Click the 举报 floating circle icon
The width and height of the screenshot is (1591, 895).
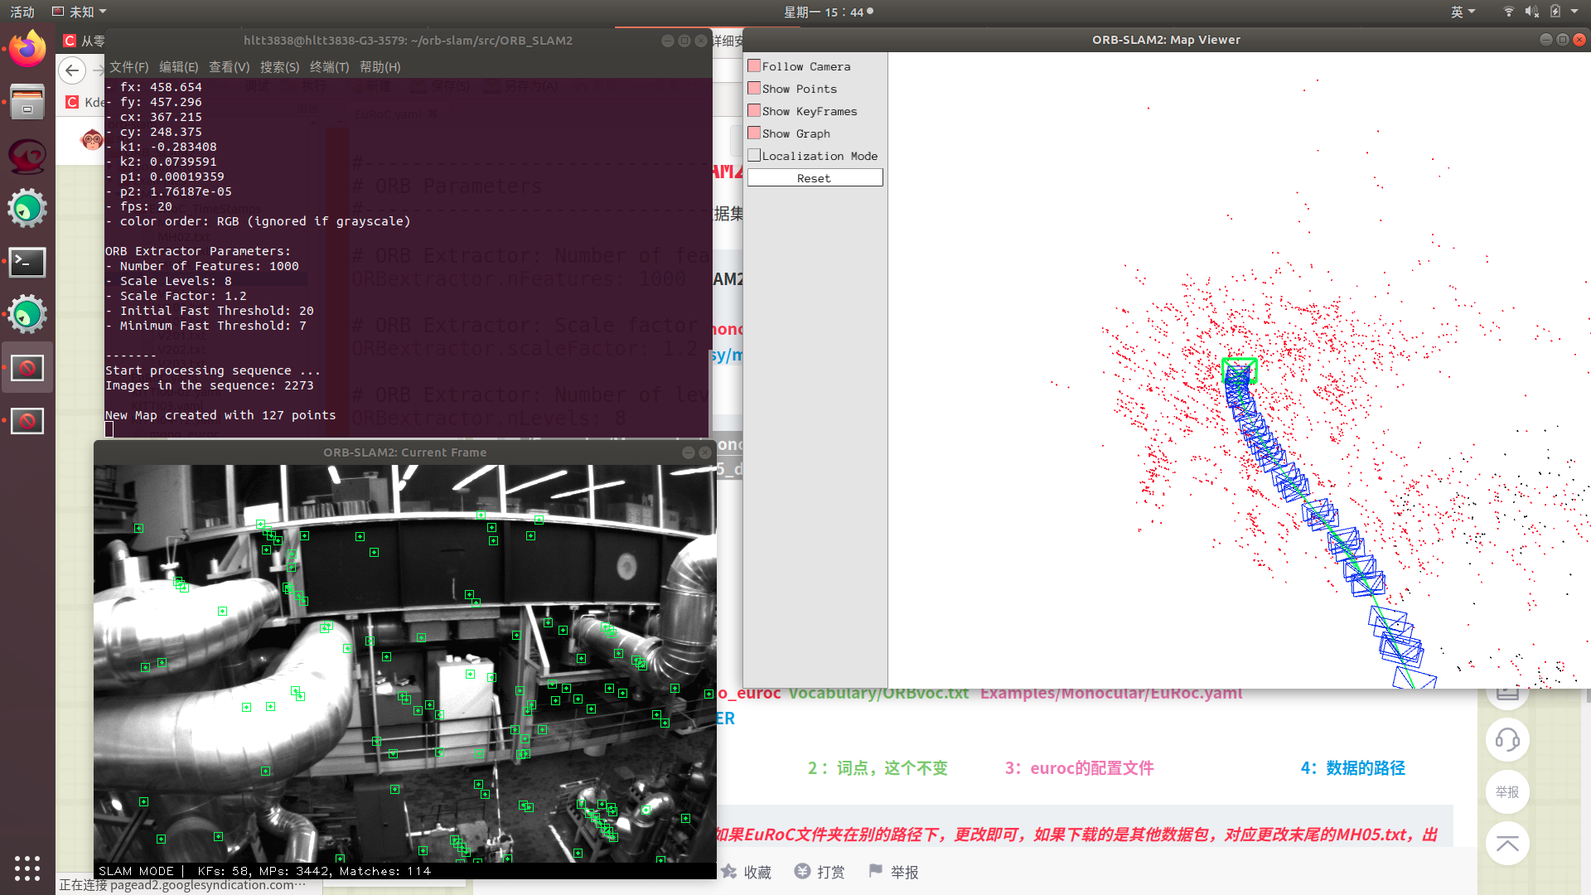1507,792
